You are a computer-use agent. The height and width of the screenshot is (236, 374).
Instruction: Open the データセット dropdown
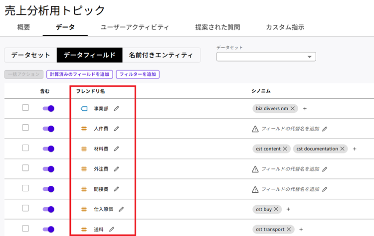[266, 57]
